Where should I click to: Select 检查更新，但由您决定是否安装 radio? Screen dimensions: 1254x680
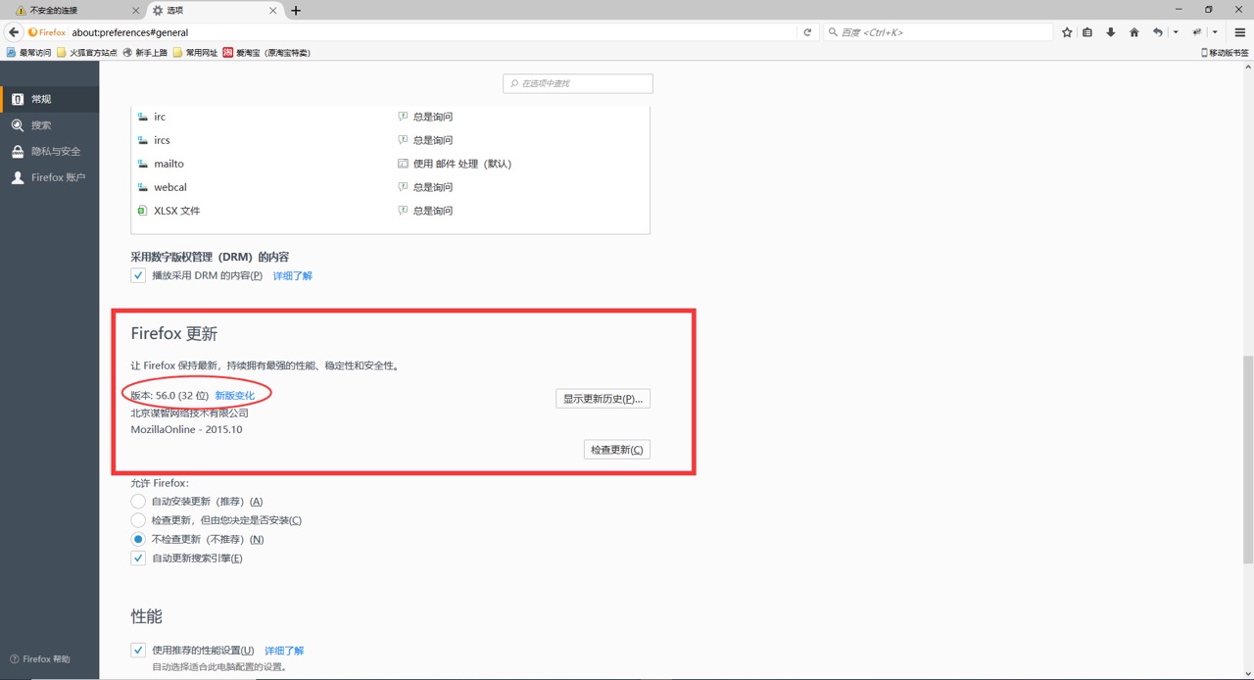[138, 520]
